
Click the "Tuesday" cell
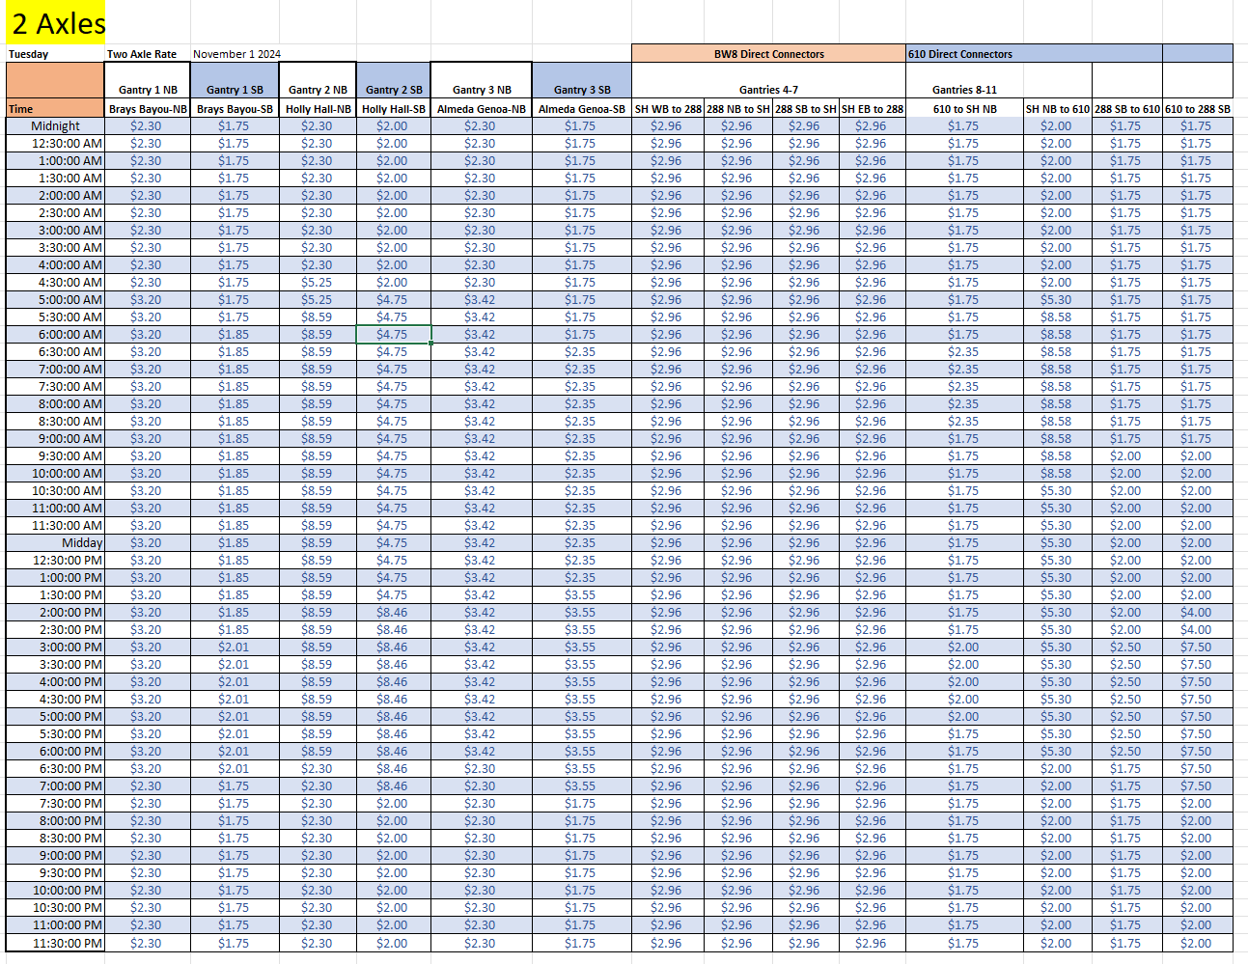click(x=55, y=54)
